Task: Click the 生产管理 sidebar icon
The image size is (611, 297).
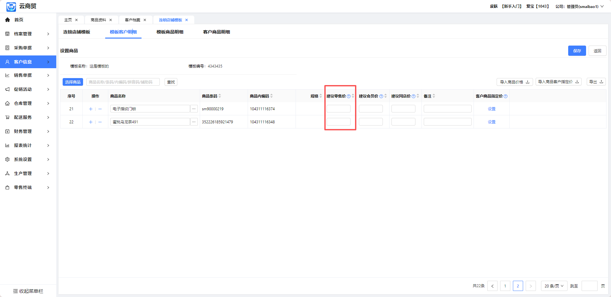Action: coord(7,173)
